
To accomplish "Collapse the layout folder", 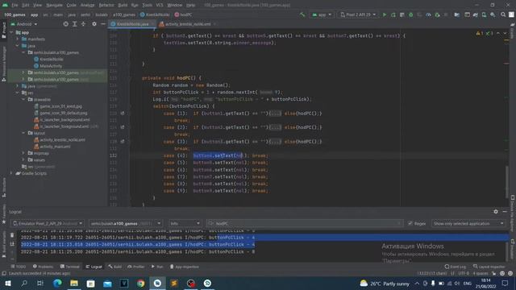I will point(23,133).
